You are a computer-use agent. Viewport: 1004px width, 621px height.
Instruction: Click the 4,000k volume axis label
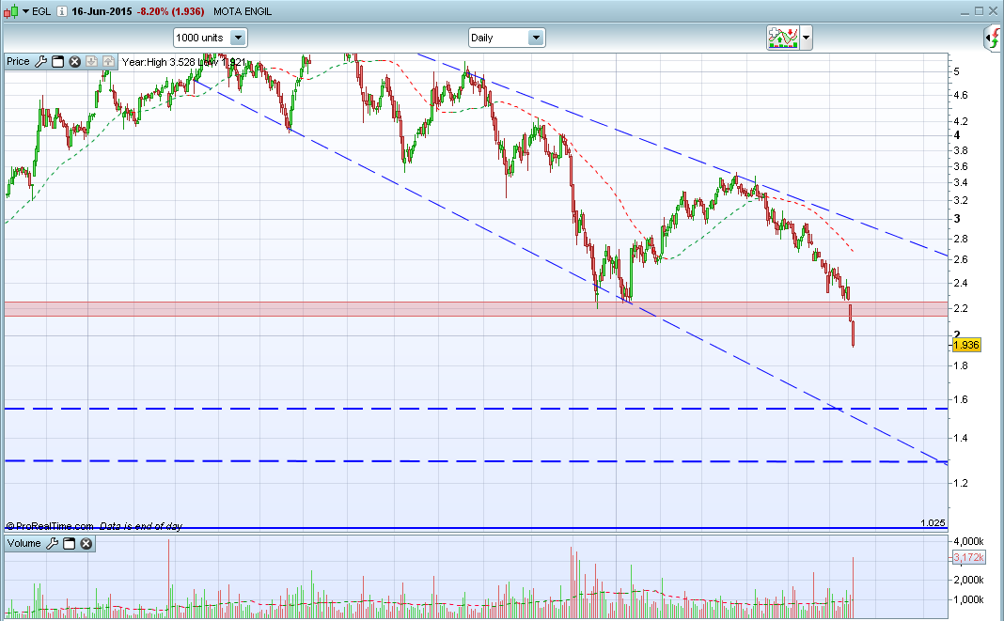pyautogui.click(x=969, y=542)
